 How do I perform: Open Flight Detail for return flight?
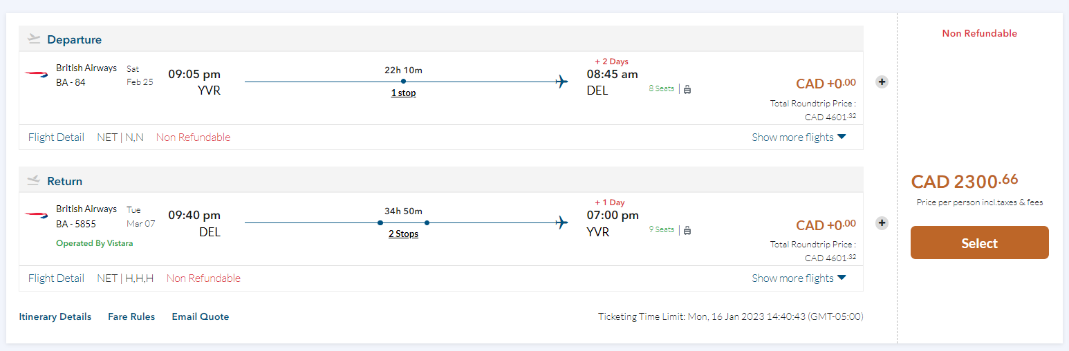[56, 278]
